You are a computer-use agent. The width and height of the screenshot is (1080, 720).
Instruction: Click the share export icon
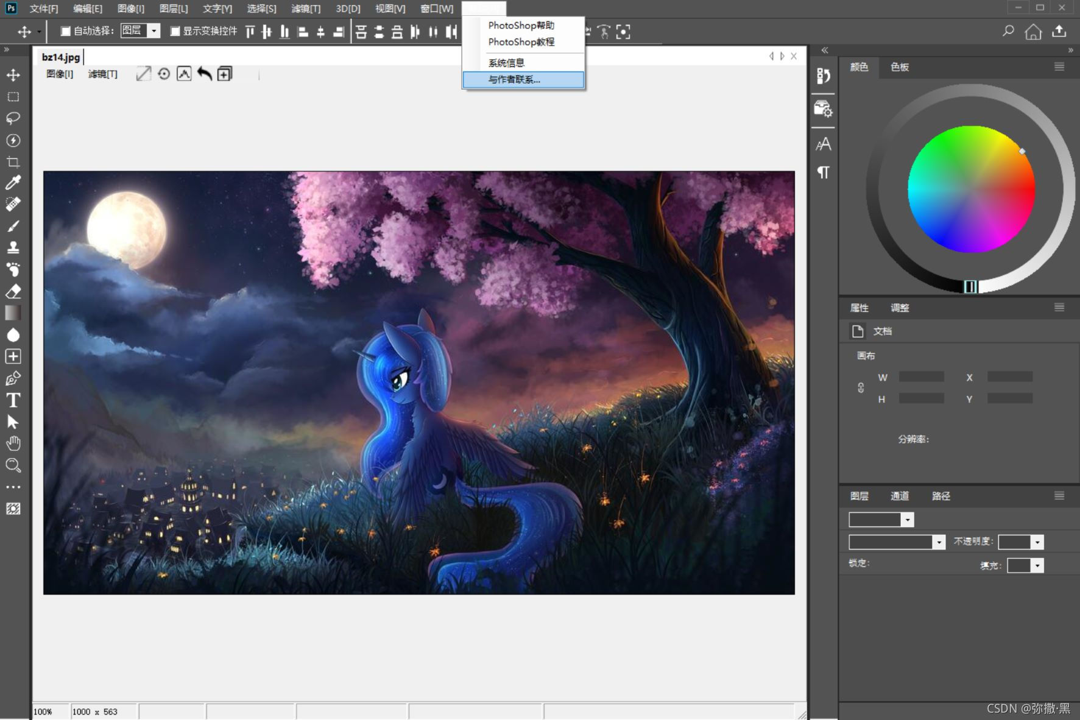1059,31
